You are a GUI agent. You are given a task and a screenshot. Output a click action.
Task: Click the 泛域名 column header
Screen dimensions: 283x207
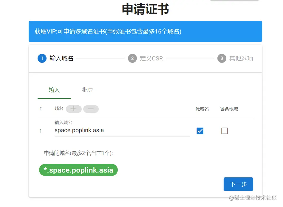point(202,109)
